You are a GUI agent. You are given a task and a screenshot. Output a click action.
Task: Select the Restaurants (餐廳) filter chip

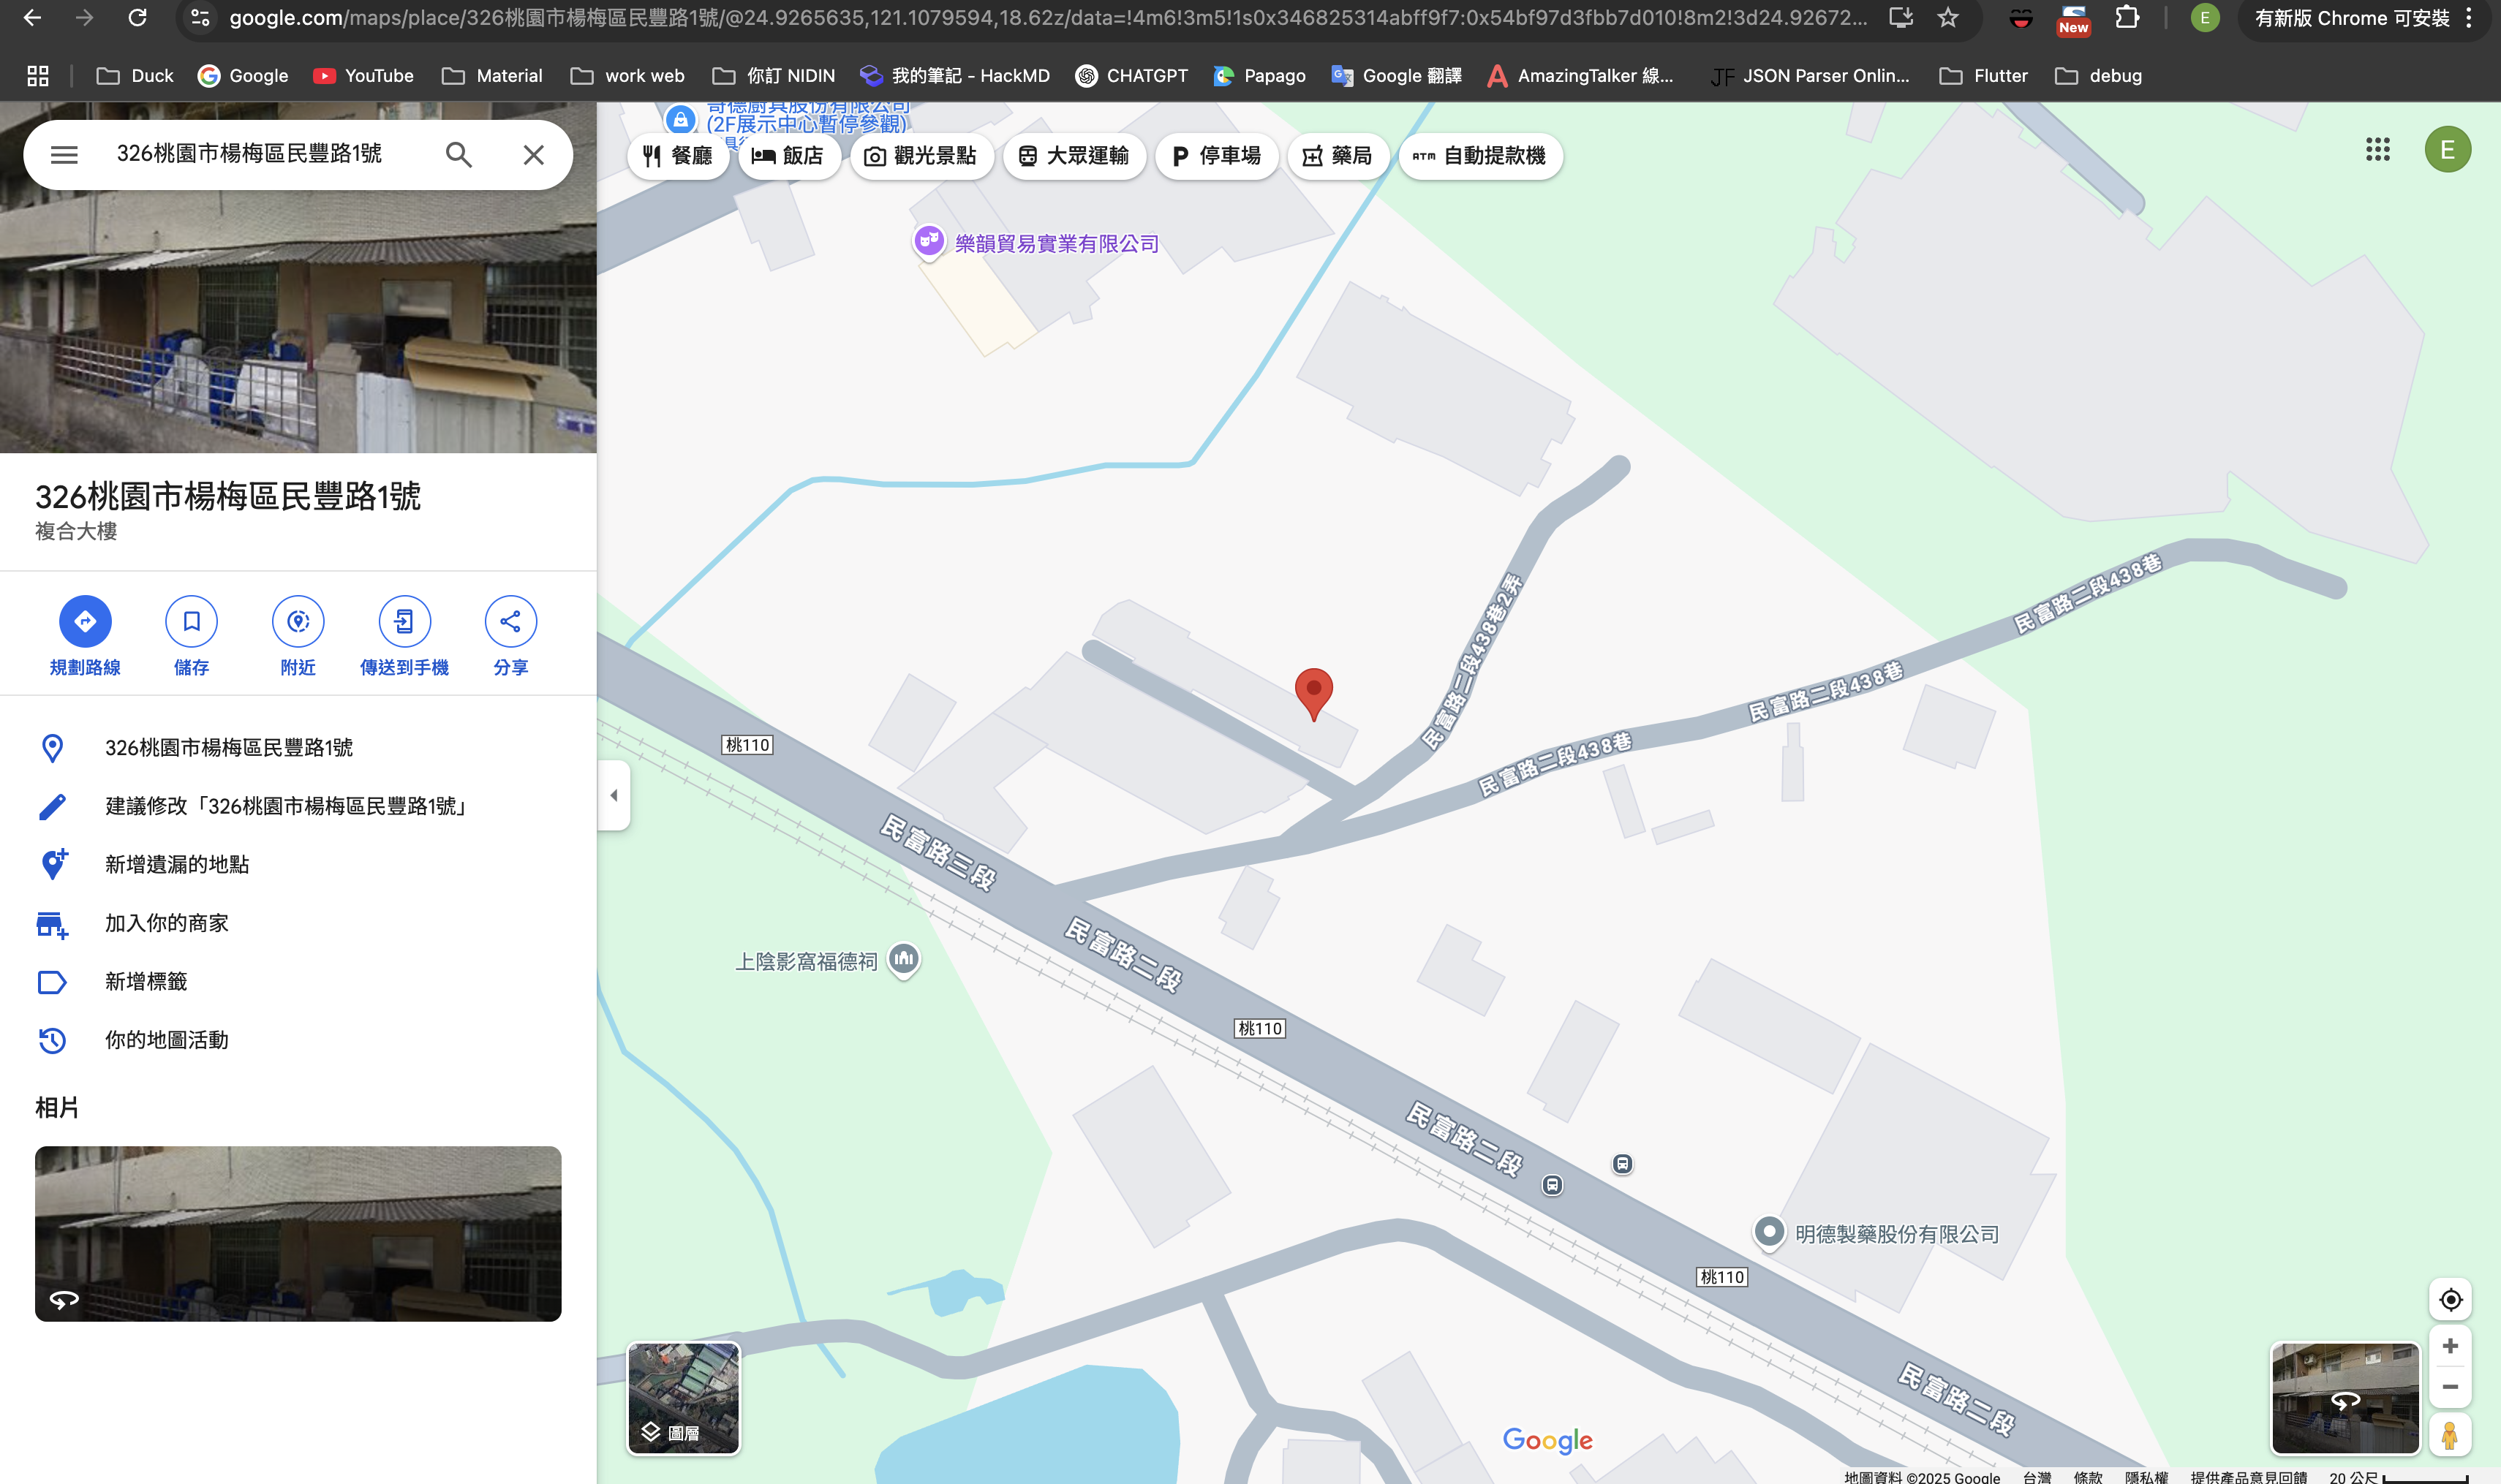click(x=679, y=156)
